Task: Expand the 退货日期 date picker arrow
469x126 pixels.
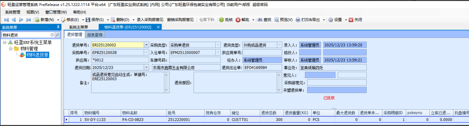Action: click(146, 67)
